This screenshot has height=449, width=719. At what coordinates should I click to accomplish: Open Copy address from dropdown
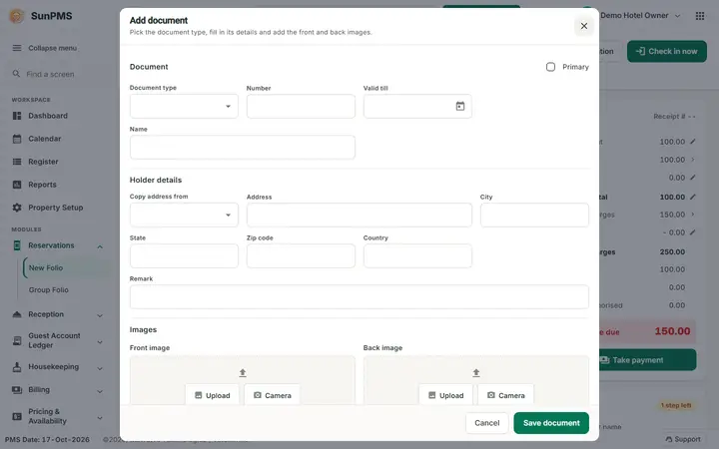pyautogui.click(x=184, y=215)
